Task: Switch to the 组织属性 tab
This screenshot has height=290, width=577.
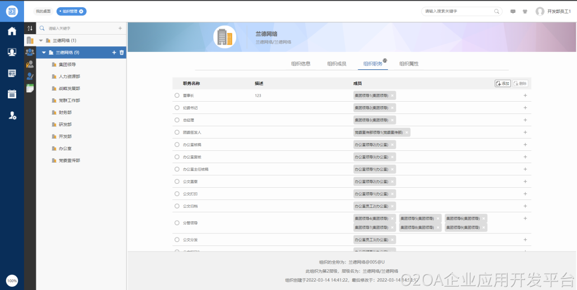Action: (x=409, y=64)
